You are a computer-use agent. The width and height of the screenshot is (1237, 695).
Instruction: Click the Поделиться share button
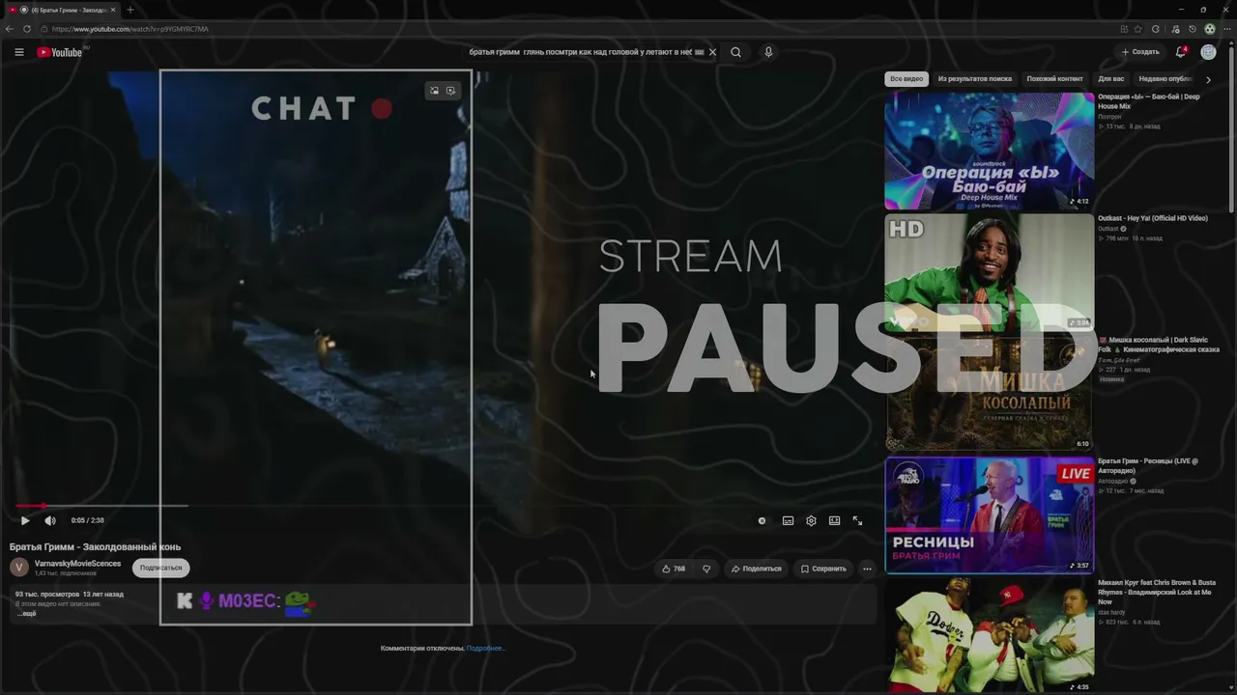[756, 569]
